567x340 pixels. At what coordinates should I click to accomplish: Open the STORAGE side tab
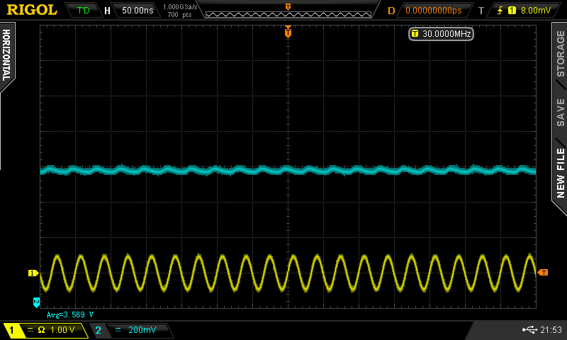560,53
